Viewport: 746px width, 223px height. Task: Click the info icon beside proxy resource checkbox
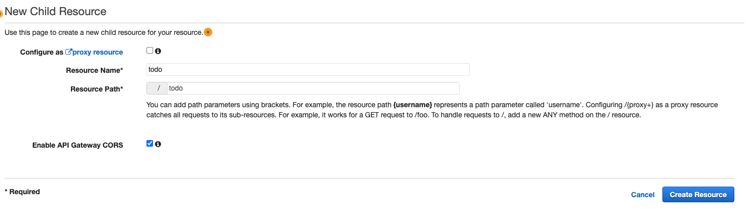158,51
